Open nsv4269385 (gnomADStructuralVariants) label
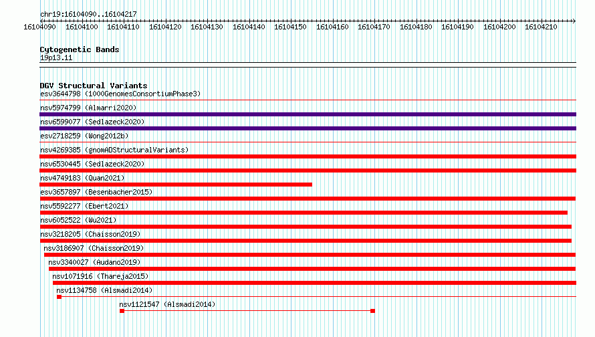The width and height of the screenshot is (595, 337). coord(114,150)
